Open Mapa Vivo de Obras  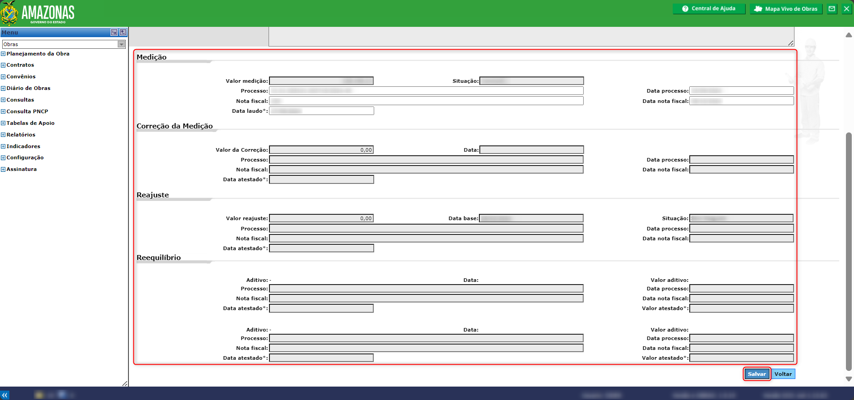point(786,9)
